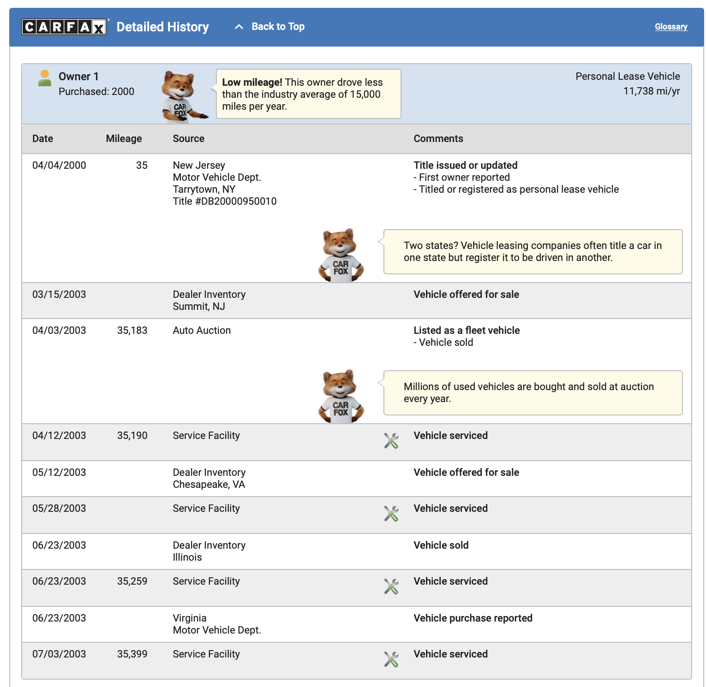Screen dimensions: 706x687
Task: Click the Two states leasing tip bubble
Action: pyautogui.click(x=533, y=252)
